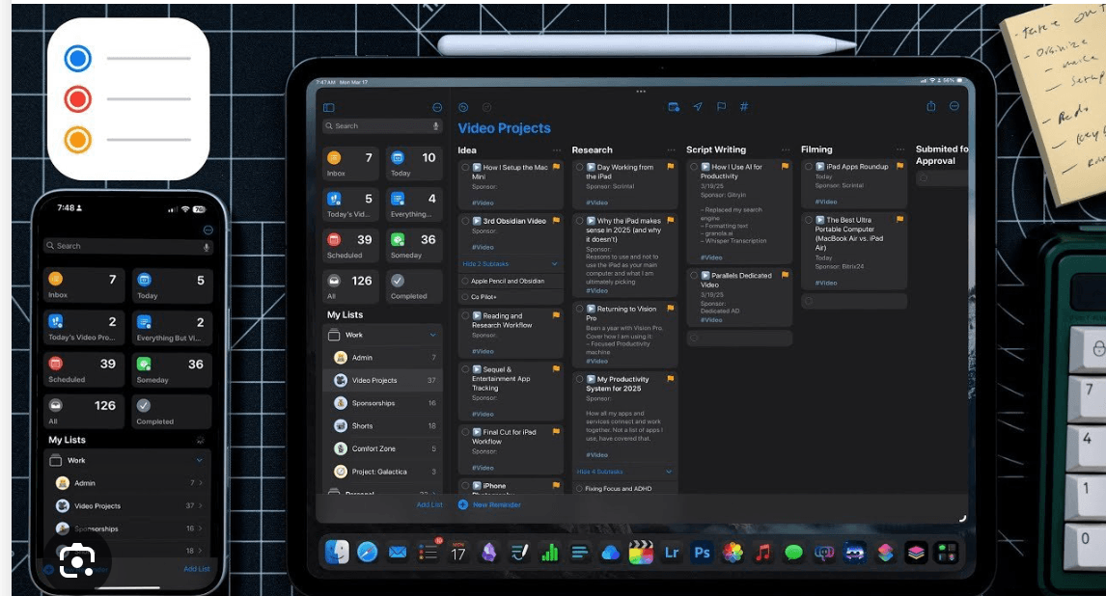1106x596 pixels.
Task: Mark Apple Pencil and Obsidian subtask done
Action: point(465,281)
